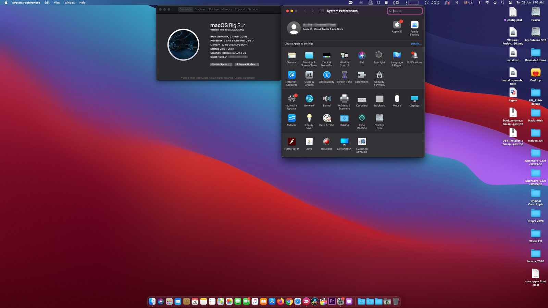Open Time Machine preferences
548x308 pixels.
pos(362,118)
